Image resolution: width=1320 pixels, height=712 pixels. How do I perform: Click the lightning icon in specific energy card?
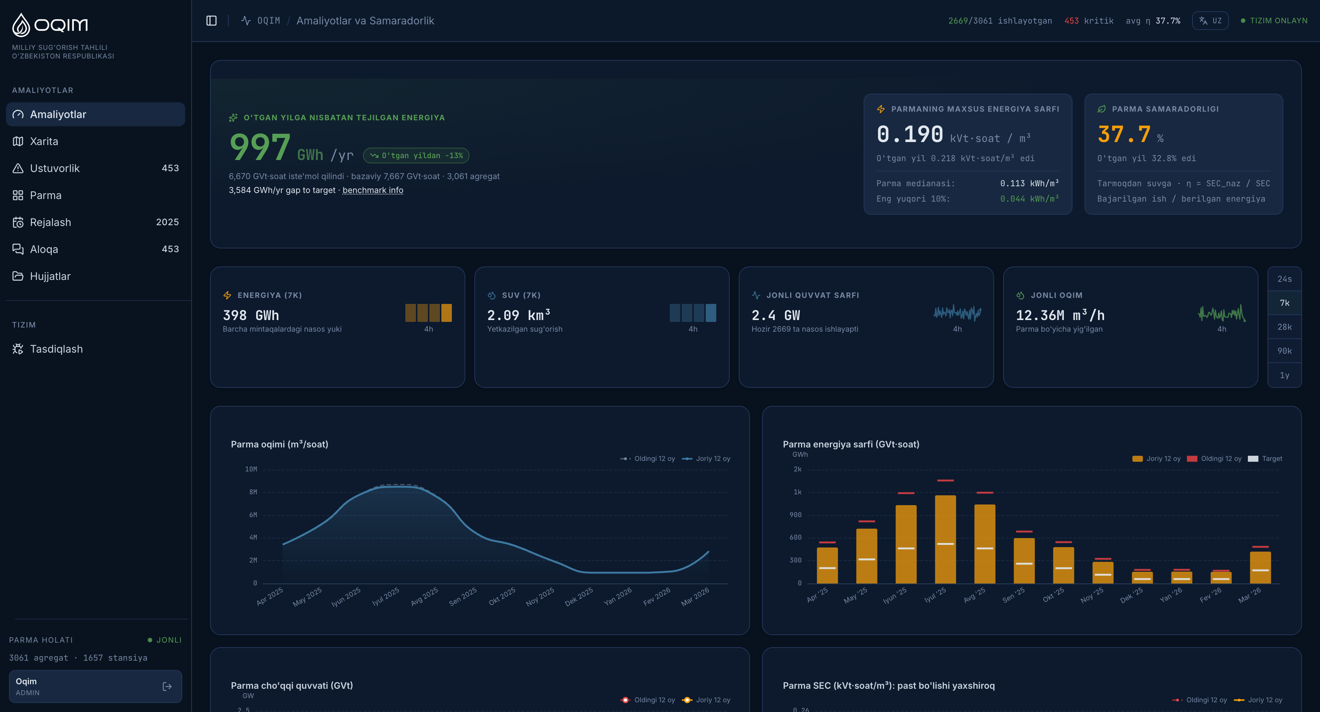click(x=881, y=109)
